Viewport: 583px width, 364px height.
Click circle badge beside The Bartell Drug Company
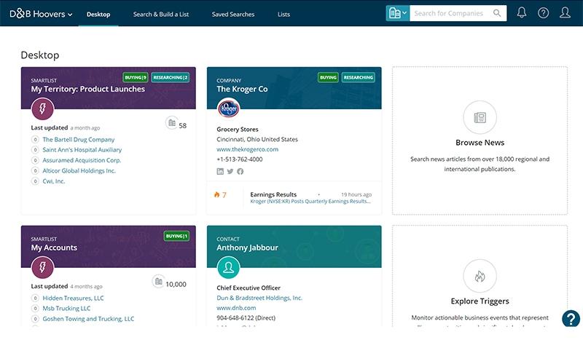click(35, 140)
